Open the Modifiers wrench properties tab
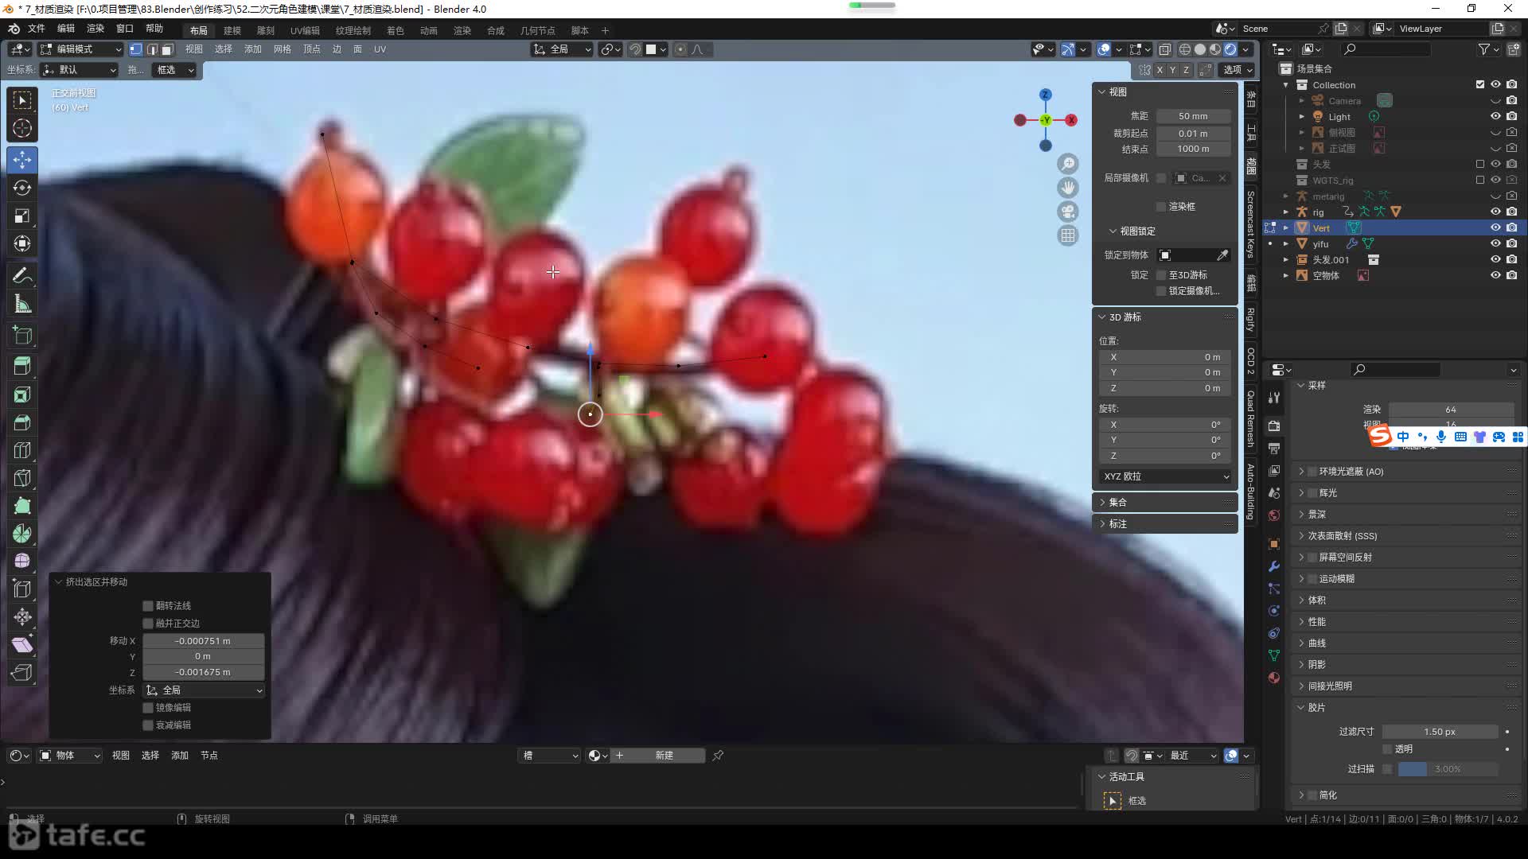1528x859 pixels. 1274,566
